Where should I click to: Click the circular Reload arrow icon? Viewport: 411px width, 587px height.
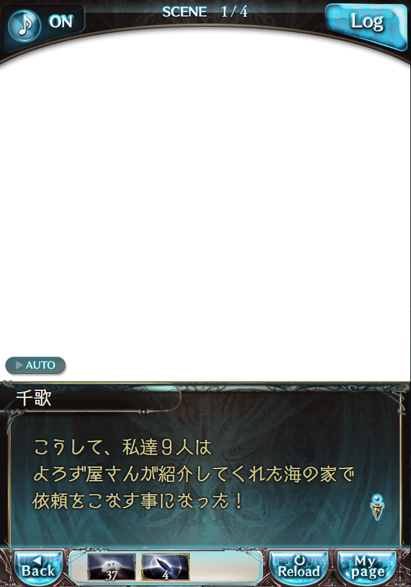(299, 561)
